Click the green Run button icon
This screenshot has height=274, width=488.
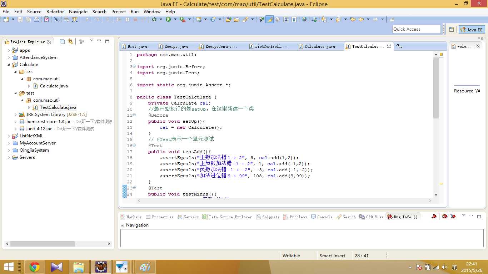[168, 20]
